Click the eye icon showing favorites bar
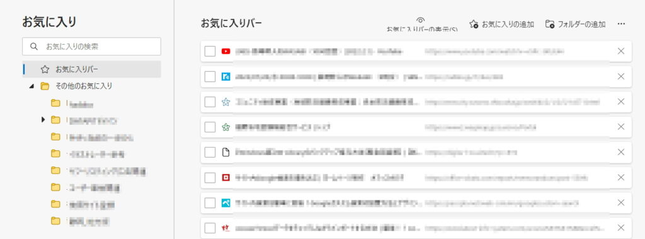This screenshot has height=239, width=645. pyautogui.click(x=420, y=20)
